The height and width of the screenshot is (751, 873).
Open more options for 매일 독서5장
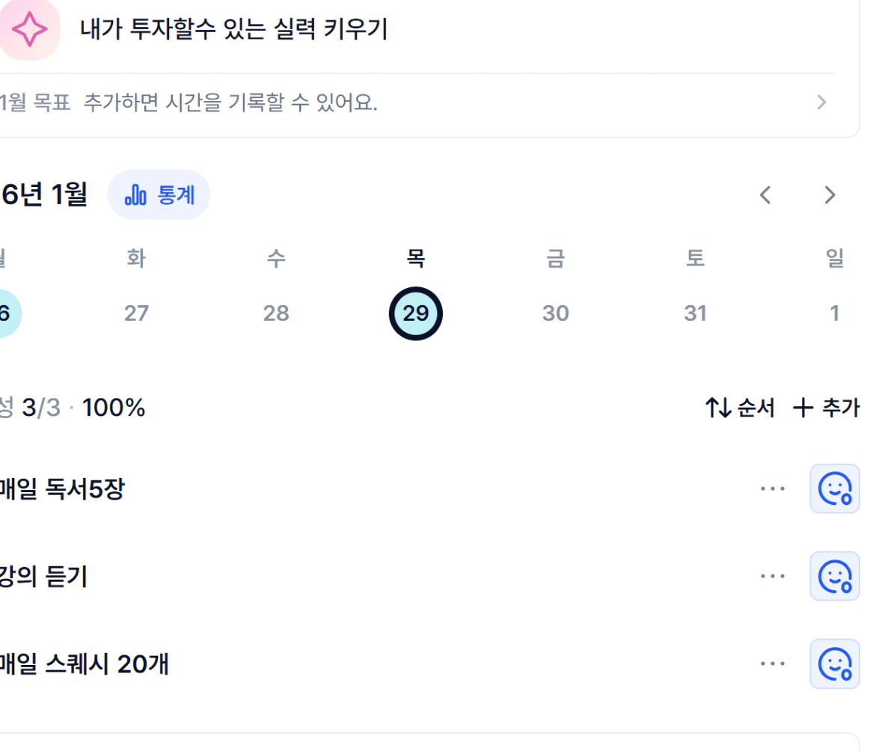click(772, 489)
